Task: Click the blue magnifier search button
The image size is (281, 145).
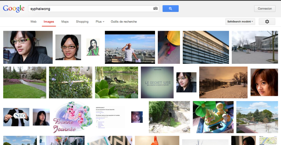Action: [x=170, y=8]
